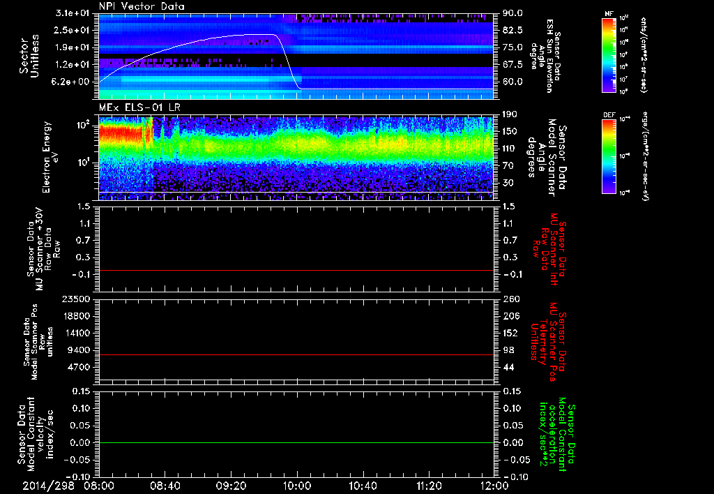
Task: Click the 10:00 time axis label
Action: pos(297,485)
